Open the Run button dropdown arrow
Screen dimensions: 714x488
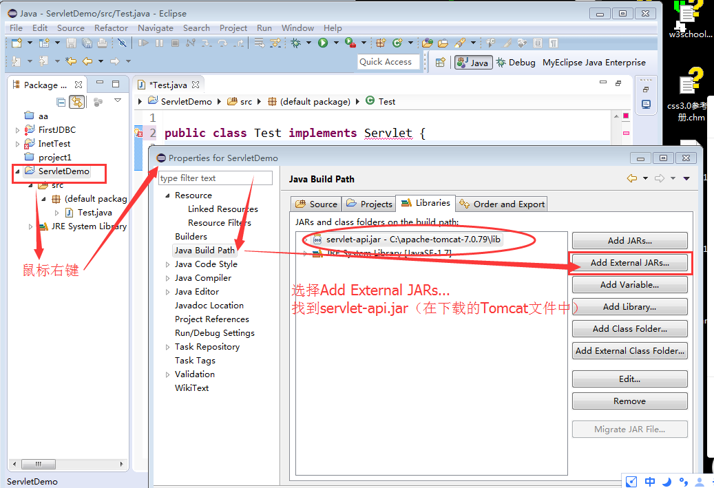click(336, 43)
